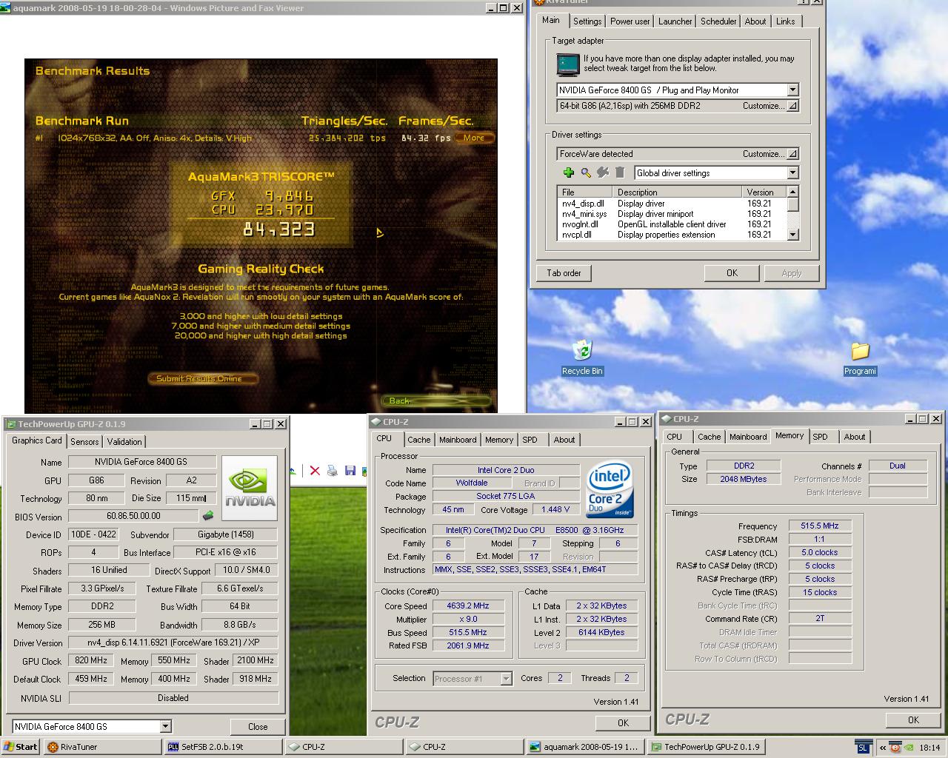
Task: Click the magnifier icon in RivaTuner driver settings
Action: (x=586, y=172)
